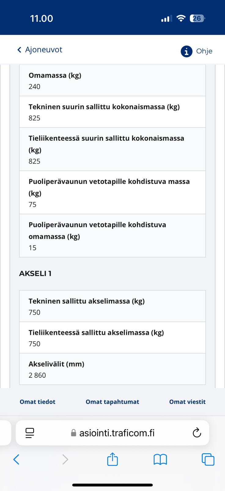Open the Safari tab switcher icon
225x491 pixels.
coord(208,459)
